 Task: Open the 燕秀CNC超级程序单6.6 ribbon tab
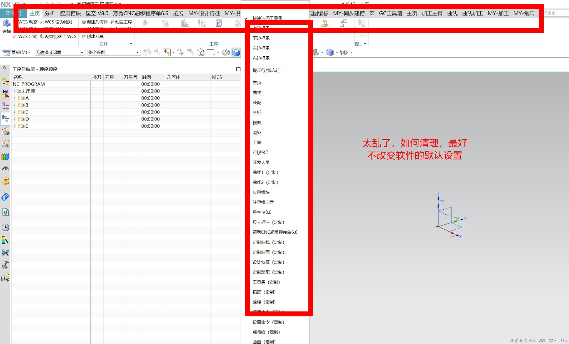pyautogui.click(x=141, y=13)
